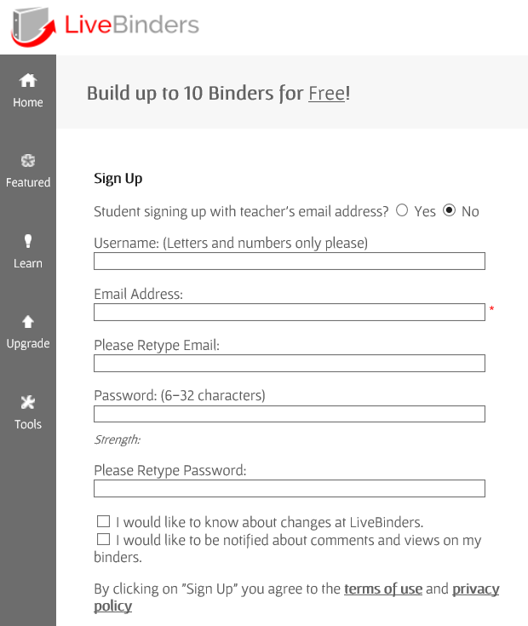Click the Upgrade arrow icon
The image size is (528, 626).
click(28, 322)
